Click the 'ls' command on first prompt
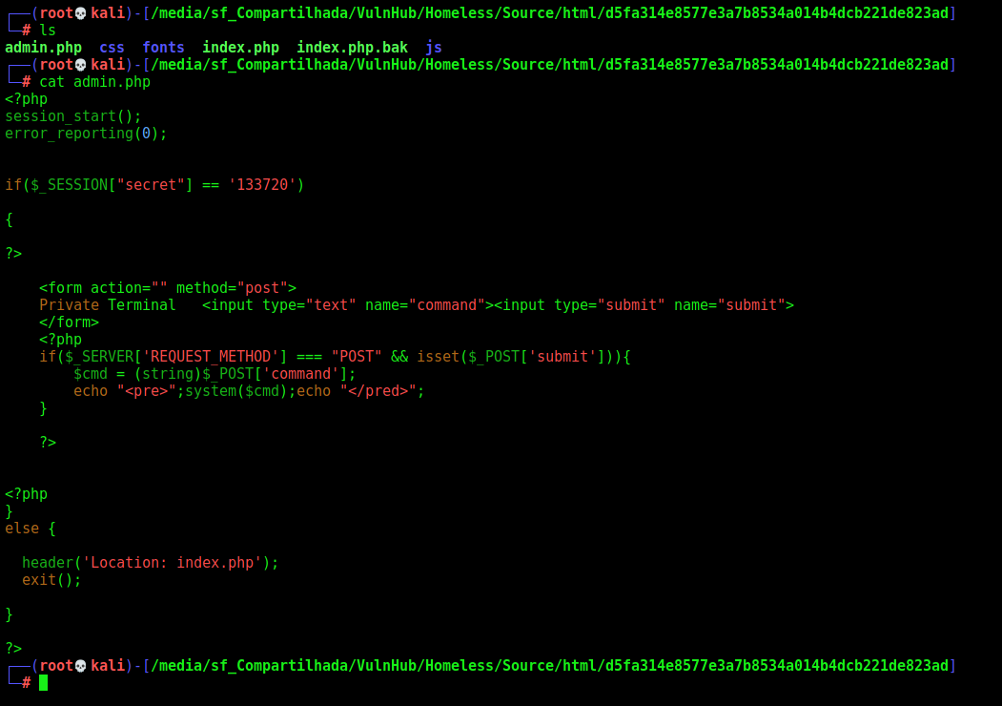Image resolution: width=1002 pixels, height=706 pixels. pos(48,31)
